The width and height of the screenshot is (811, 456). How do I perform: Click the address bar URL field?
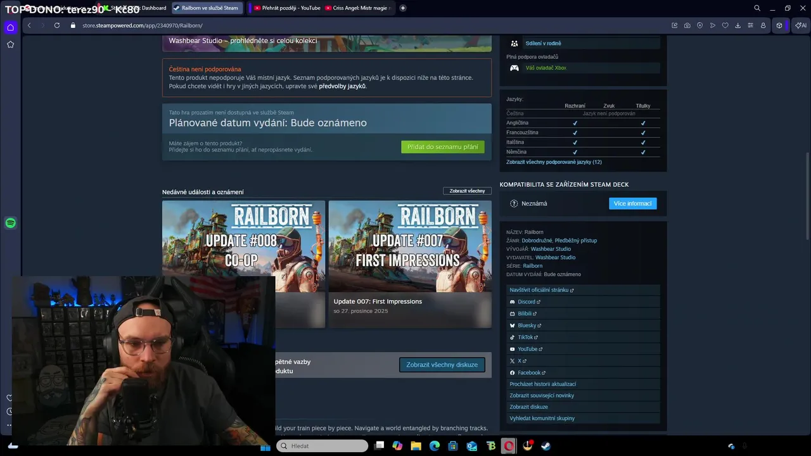point(367,25)
